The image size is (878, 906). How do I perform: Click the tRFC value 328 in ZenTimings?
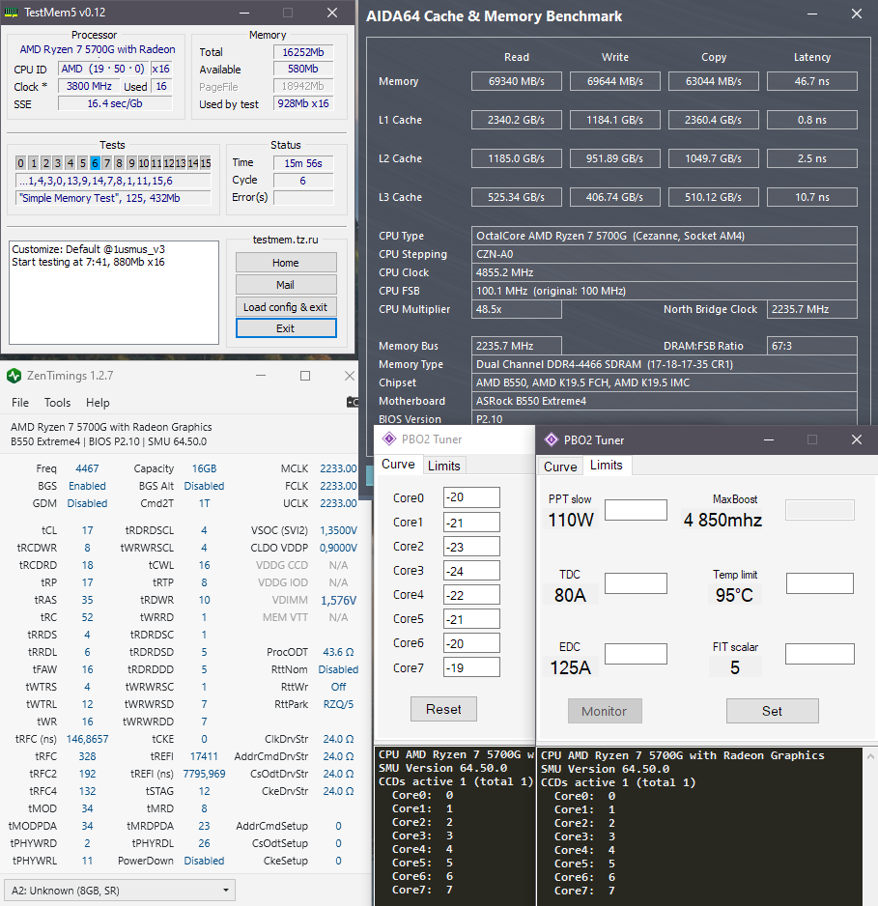pos(87,756)
